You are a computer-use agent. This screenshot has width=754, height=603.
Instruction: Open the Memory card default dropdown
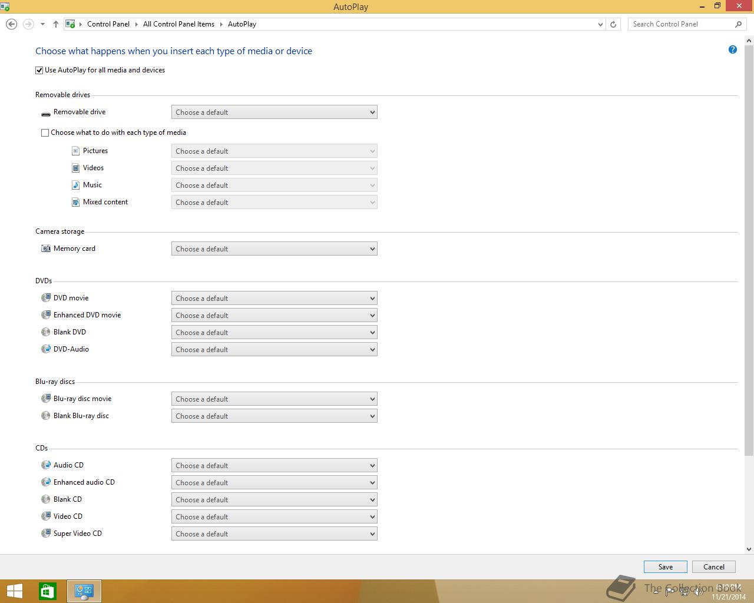[275, 249]
